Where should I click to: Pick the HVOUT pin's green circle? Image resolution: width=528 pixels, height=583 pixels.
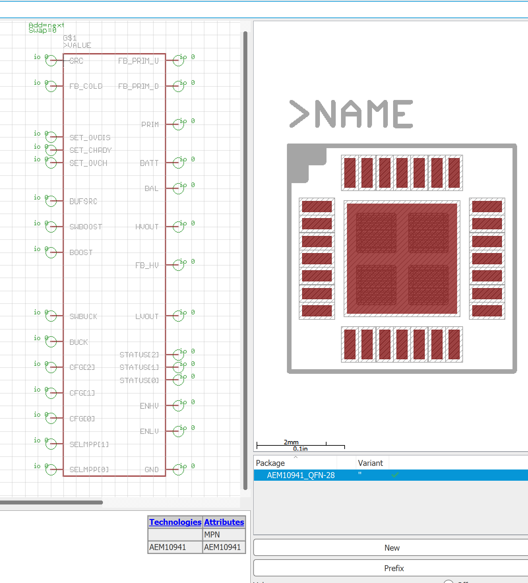click(x=178, y=227)
